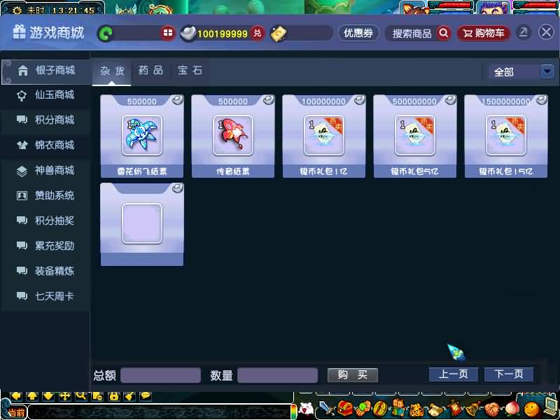Click the search magnifier icon
Viewport: 560px width, 420px height.
coord(444,33)
